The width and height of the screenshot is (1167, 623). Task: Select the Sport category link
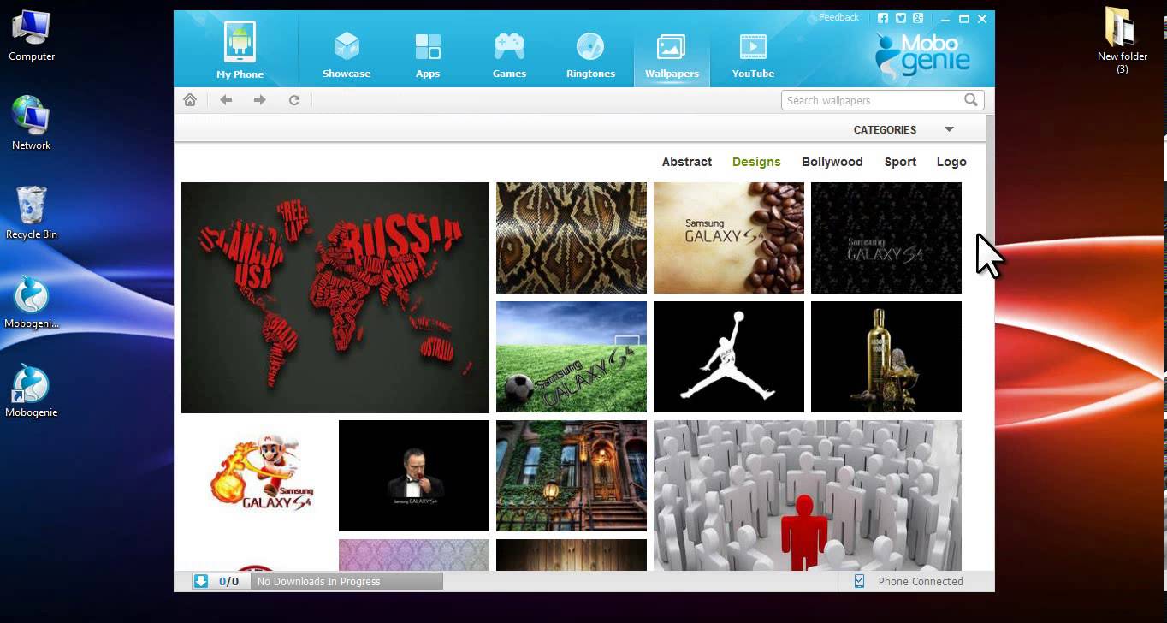(x=900, y=162)
